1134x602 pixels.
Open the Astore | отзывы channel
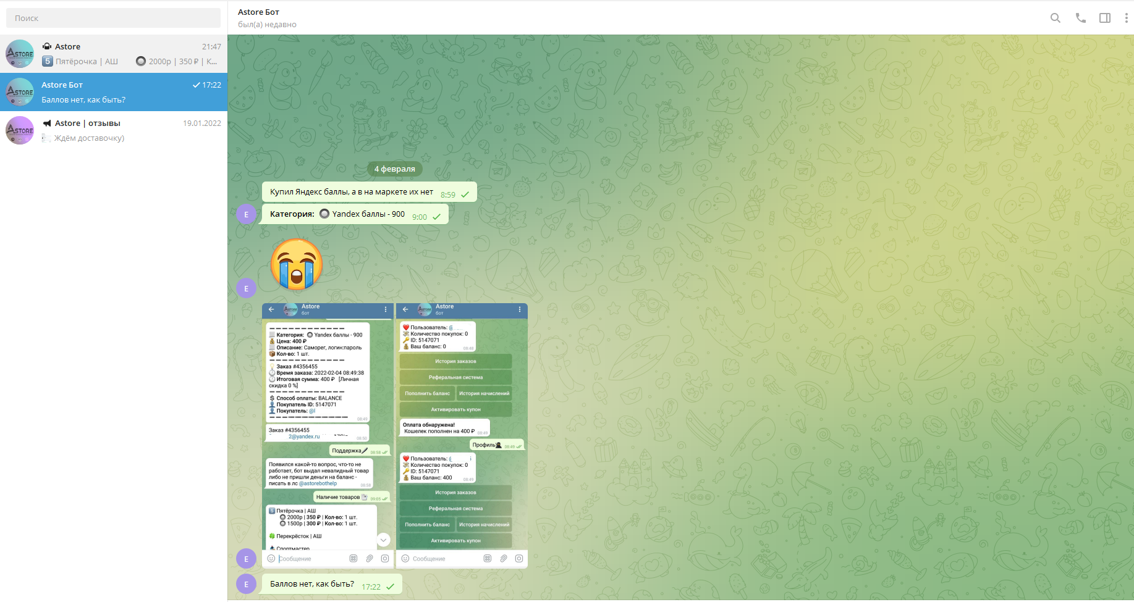click(x=114, y=130)
